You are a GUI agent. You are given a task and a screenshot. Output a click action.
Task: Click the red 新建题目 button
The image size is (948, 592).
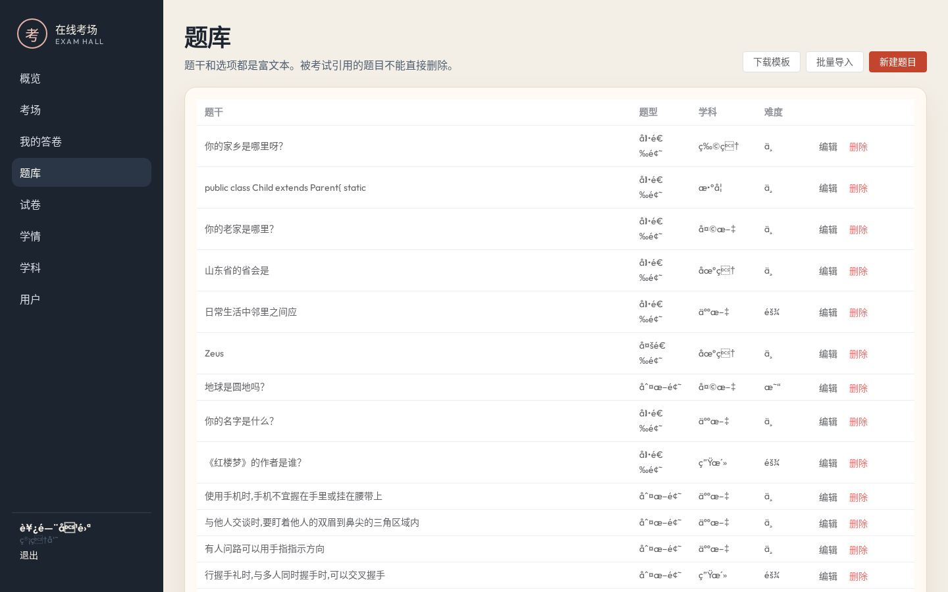(x=898, y=62)
